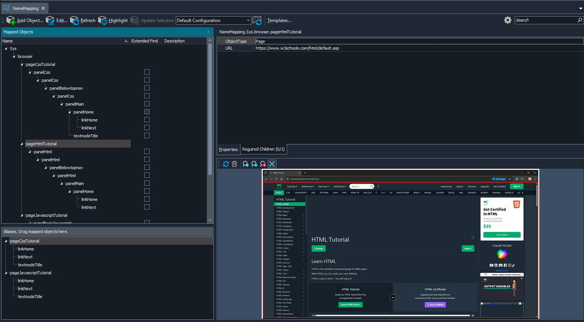Toggle fit-to-window for the preview image
Screen dimensions: 584x322
(272, 164)
